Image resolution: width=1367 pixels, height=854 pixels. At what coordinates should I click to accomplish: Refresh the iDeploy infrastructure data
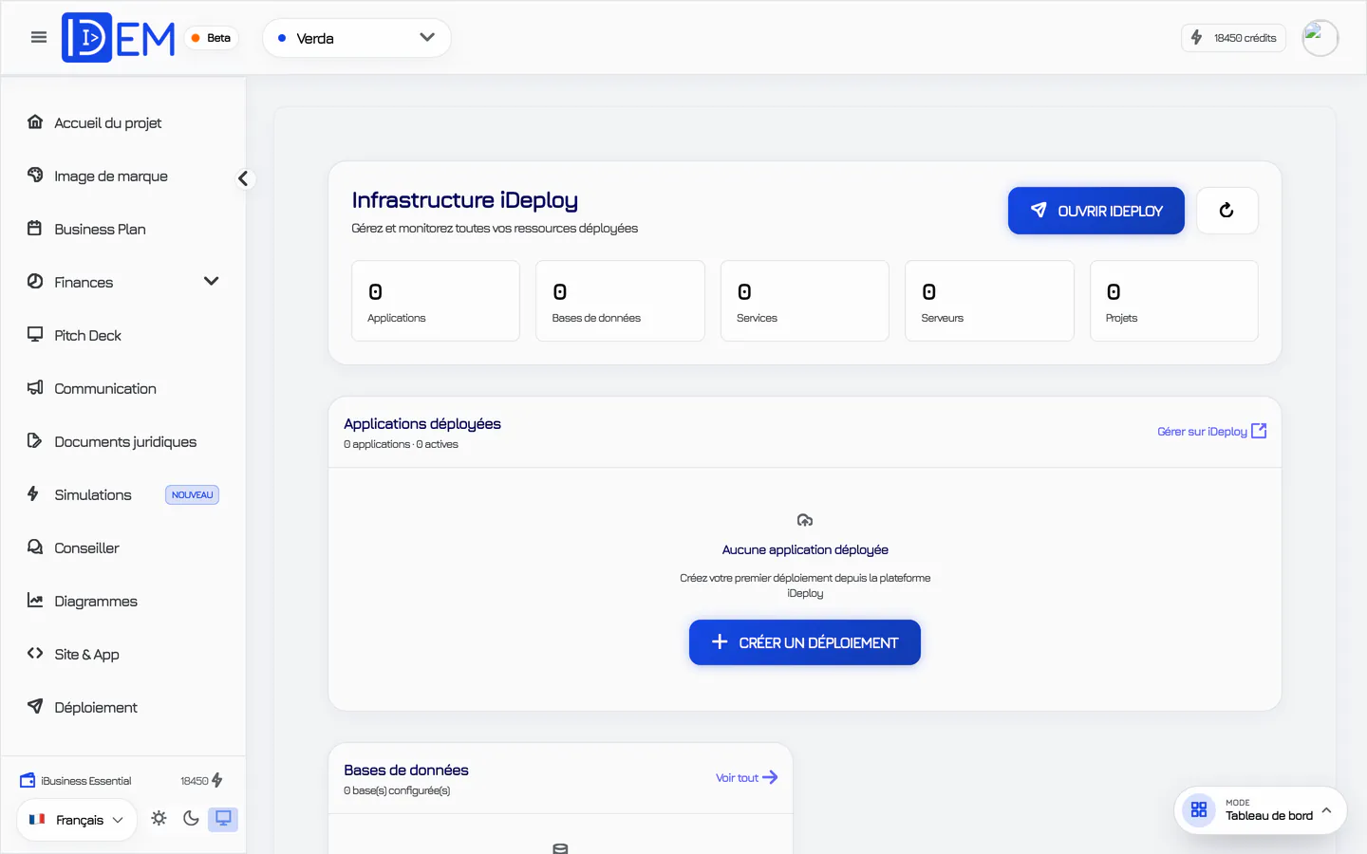(x=1227, y=211)
